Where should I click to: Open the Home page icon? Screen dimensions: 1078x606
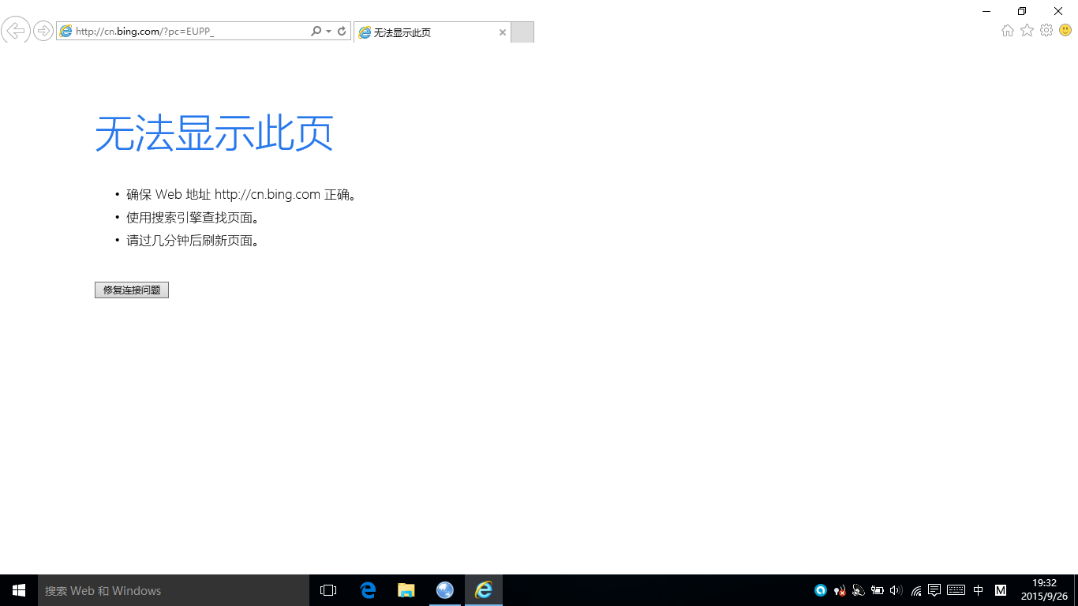pyautogui.click(x=1008, y=31)
